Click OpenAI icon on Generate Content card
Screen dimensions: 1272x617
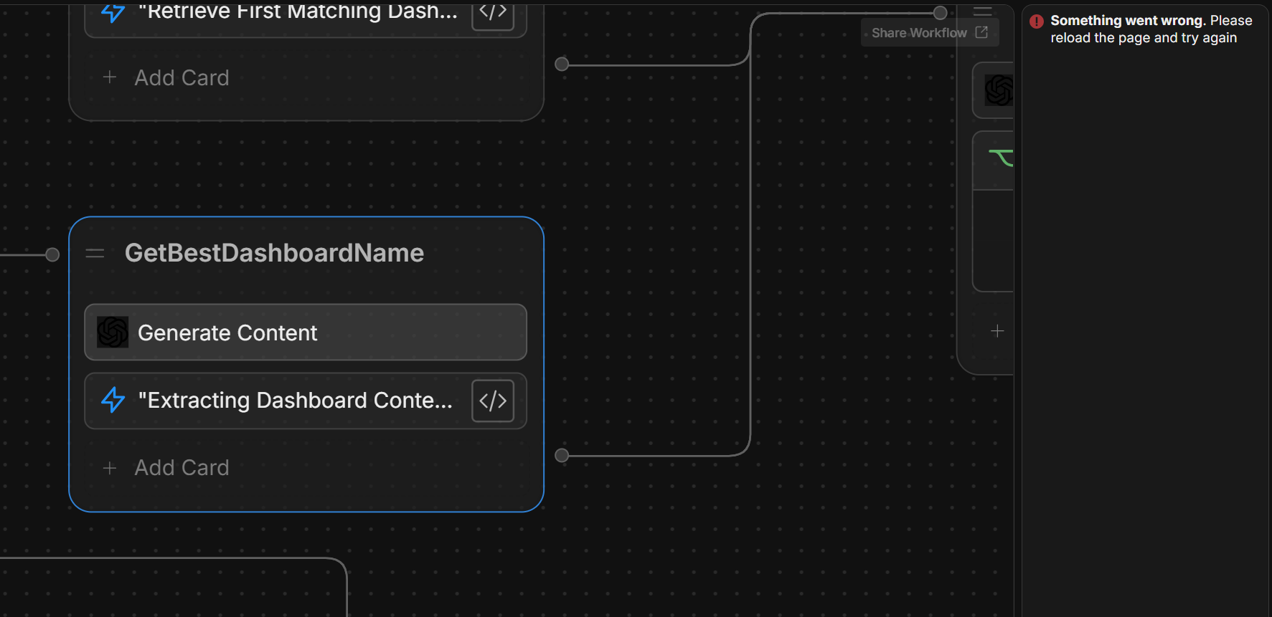pyautogui.click(x=113, y=333)
